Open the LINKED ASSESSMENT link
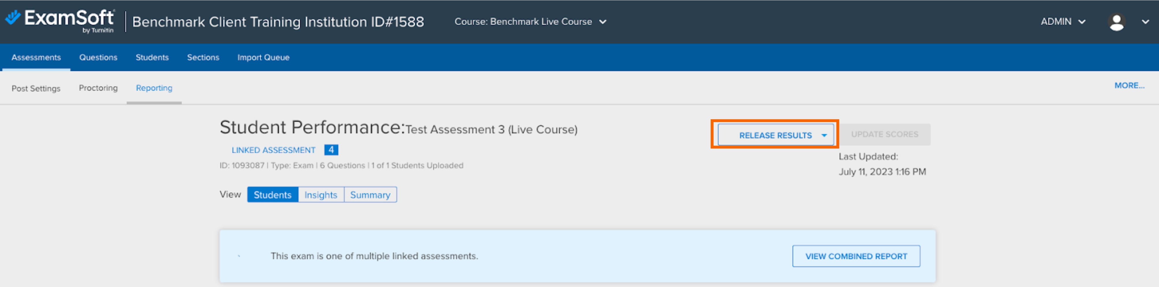1159x287 pixels. [273, 150]
